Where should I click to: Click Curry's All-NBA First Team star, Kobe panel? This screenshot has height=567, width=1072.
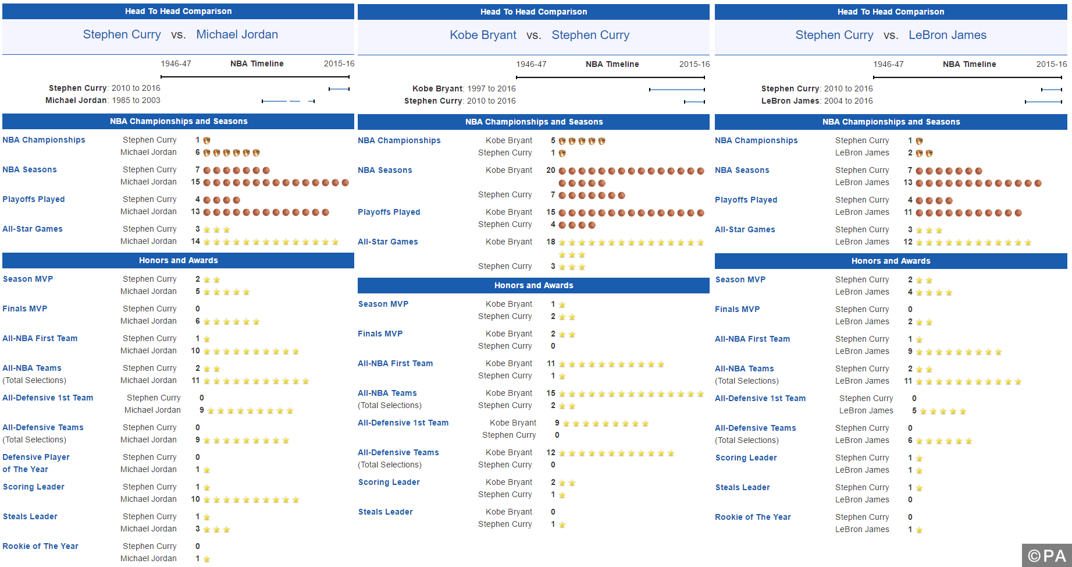click(562, 376)
